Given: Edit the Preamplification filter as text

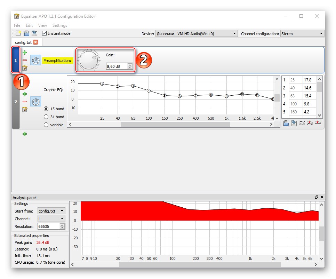Looking at the screenshot, I should (x=25, y=68).
